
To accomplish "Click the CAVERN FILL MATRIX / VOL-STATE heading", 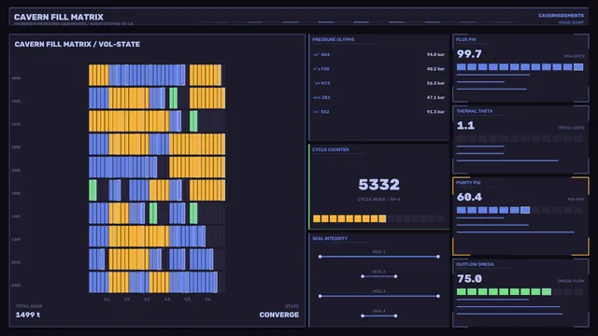I will tap(77, 44).
